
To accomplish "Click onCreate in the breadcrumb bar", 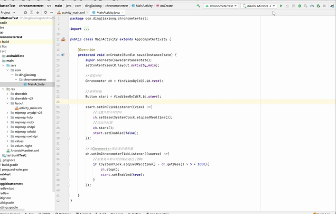I will tap(164, 6).
